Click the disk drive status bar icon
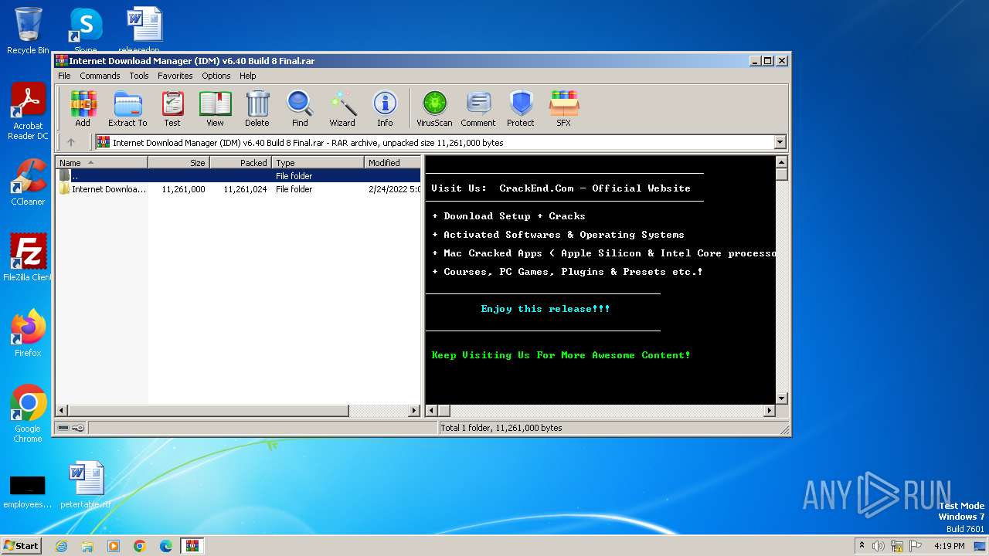This screenshot has height=556, width=989. pos(63,428)
